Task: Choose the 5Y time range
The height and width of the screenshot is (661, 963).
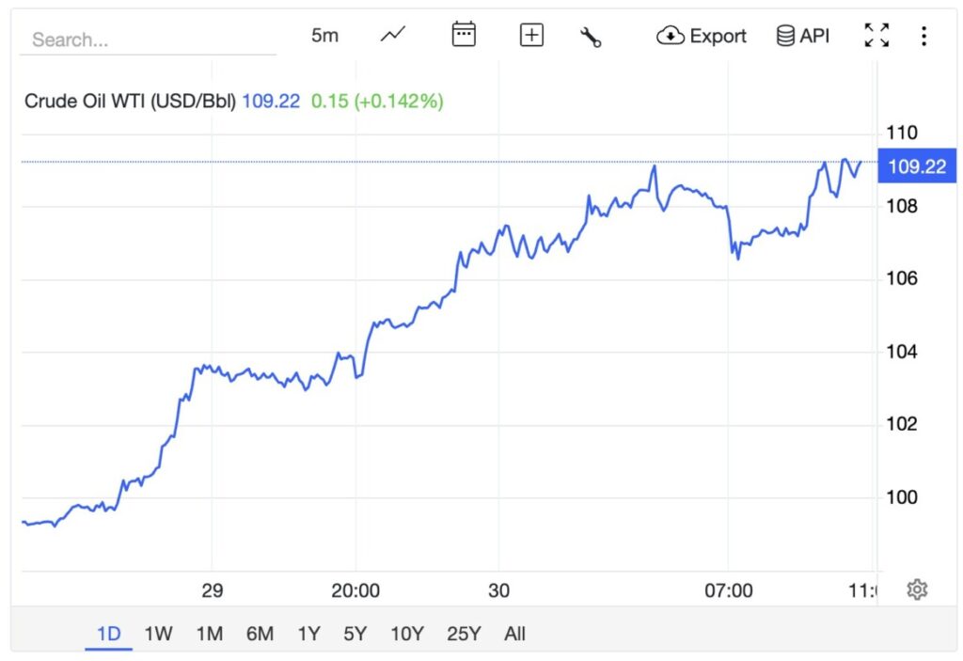Action: [355, 634]
